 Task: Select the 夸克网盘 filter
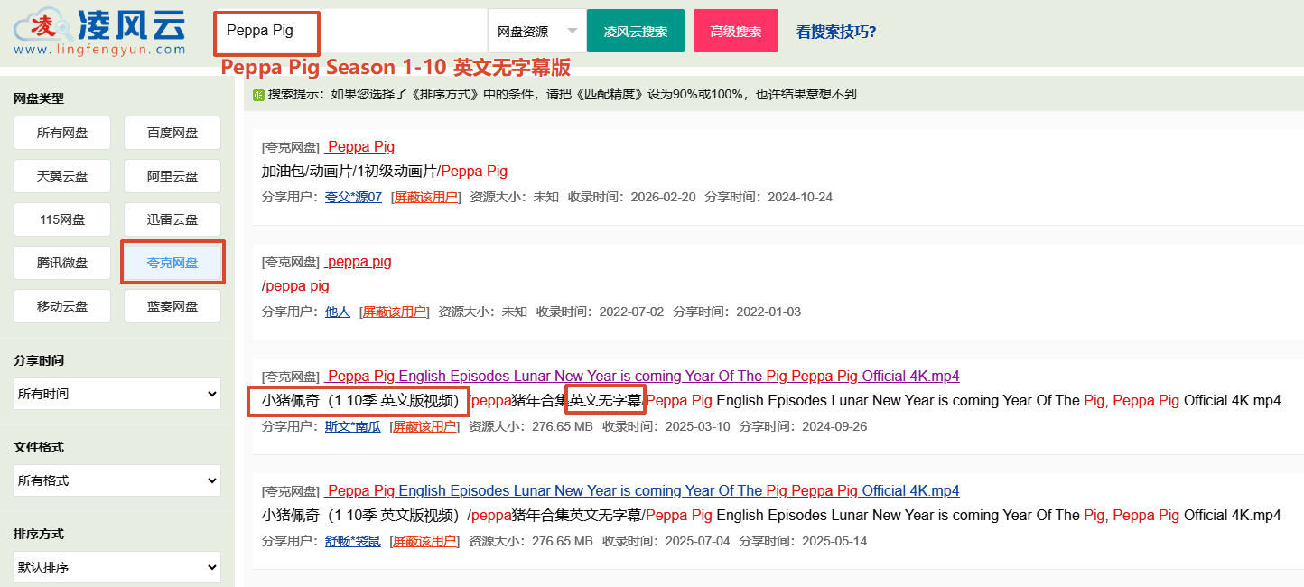[x=172, y=263]
